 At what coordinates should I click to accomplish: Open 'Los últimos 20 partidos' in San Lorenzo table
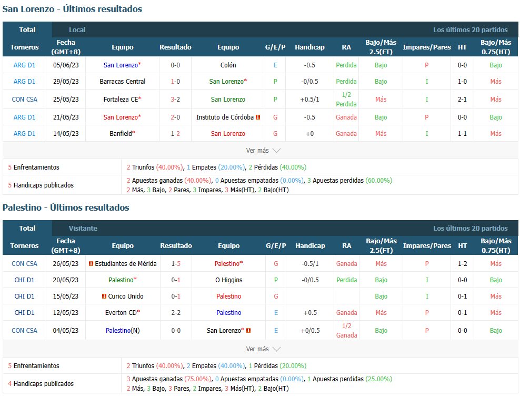(470, 30)
